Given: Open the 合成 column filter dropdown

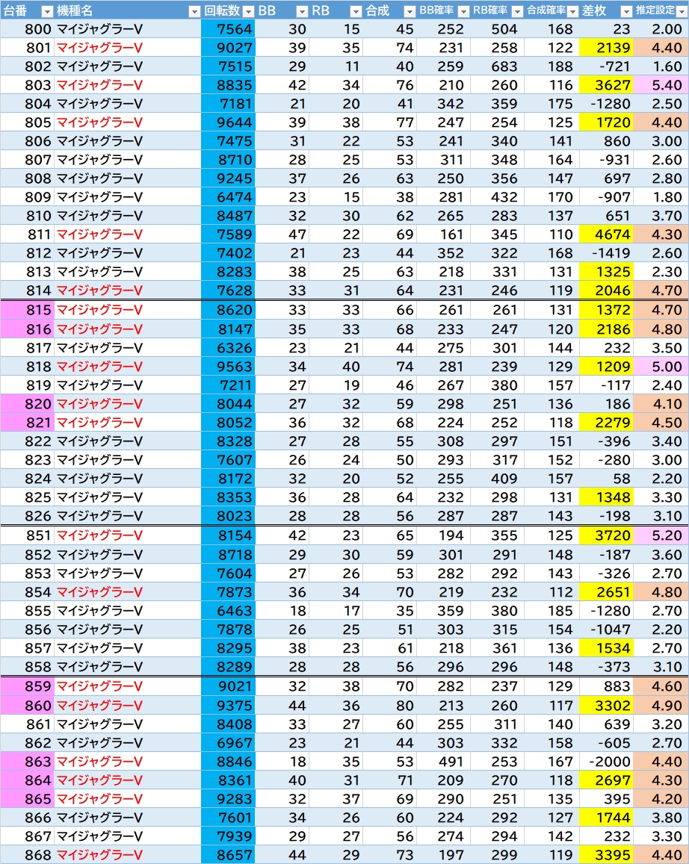Looking at the screenshot, I should [x=409, y=11].
